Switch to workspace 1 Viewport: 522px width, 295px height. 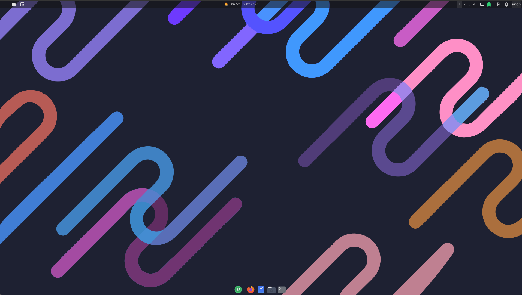[460, 4]
